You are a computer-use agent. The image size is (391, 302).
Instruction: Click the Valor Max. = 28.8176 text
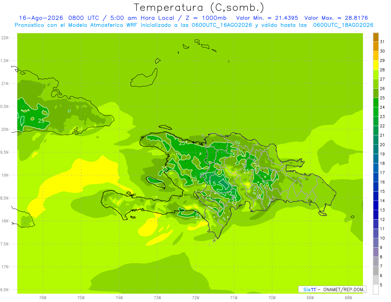(x=336, y=18)
